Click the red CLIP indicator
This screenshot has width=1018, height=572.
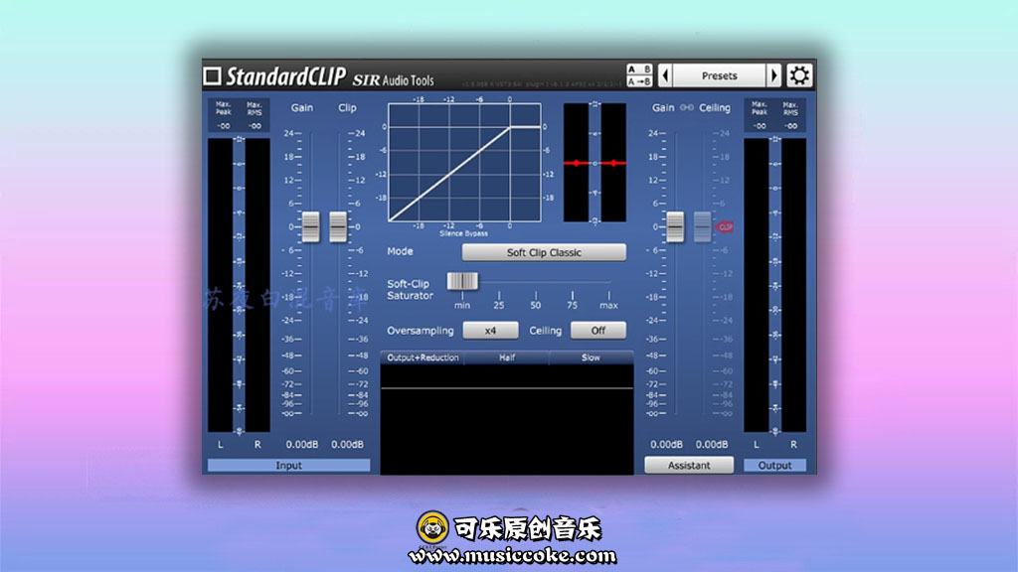point(725,227)
